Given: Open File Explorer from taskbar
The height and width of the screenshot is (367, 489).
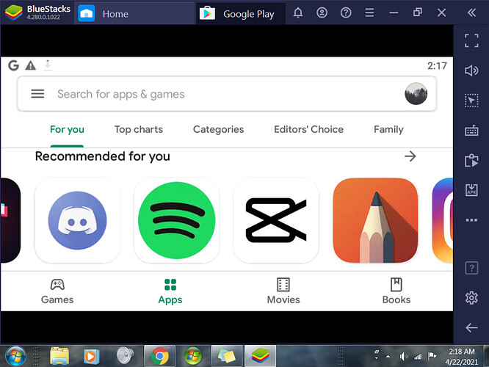Looking at the screenshot, I should pos(59,356).
